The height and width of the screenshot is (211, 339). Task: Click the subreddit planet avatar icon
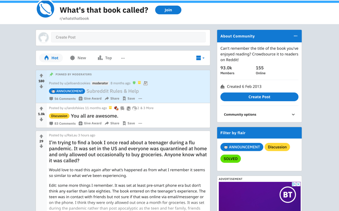click(x=45, y=9)
